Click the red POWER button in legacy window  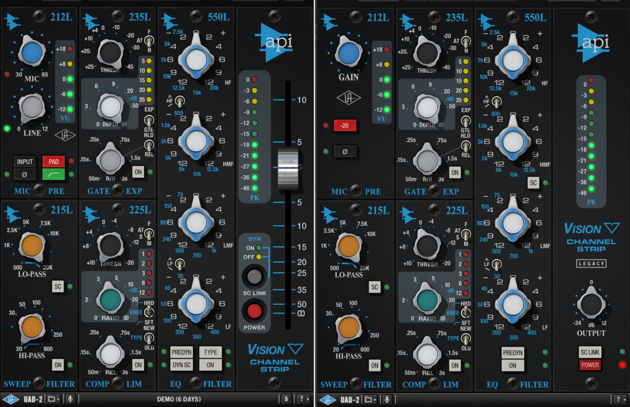pos(590,365)
